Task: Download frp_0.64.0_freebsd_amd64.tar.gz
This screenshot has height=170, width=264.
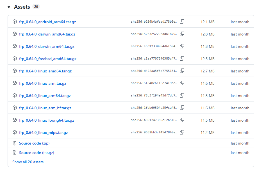Action: pos(47,59)
